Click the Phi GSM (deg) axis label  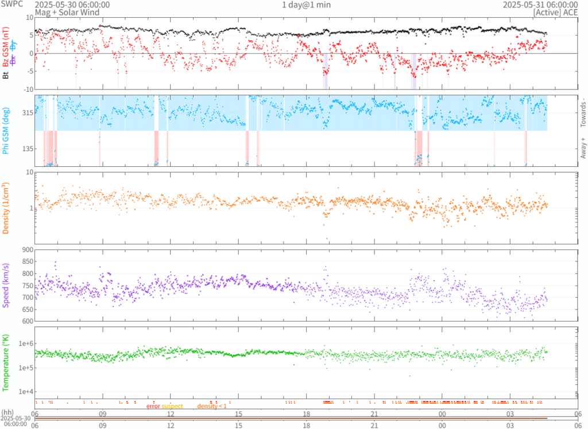6,130
